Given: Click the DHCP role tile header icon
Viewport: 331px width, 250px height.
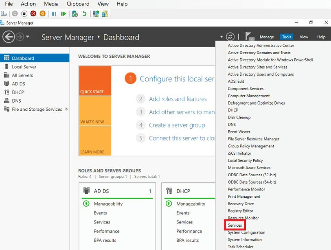Looking at the screenshot, I should click(169, 191).
